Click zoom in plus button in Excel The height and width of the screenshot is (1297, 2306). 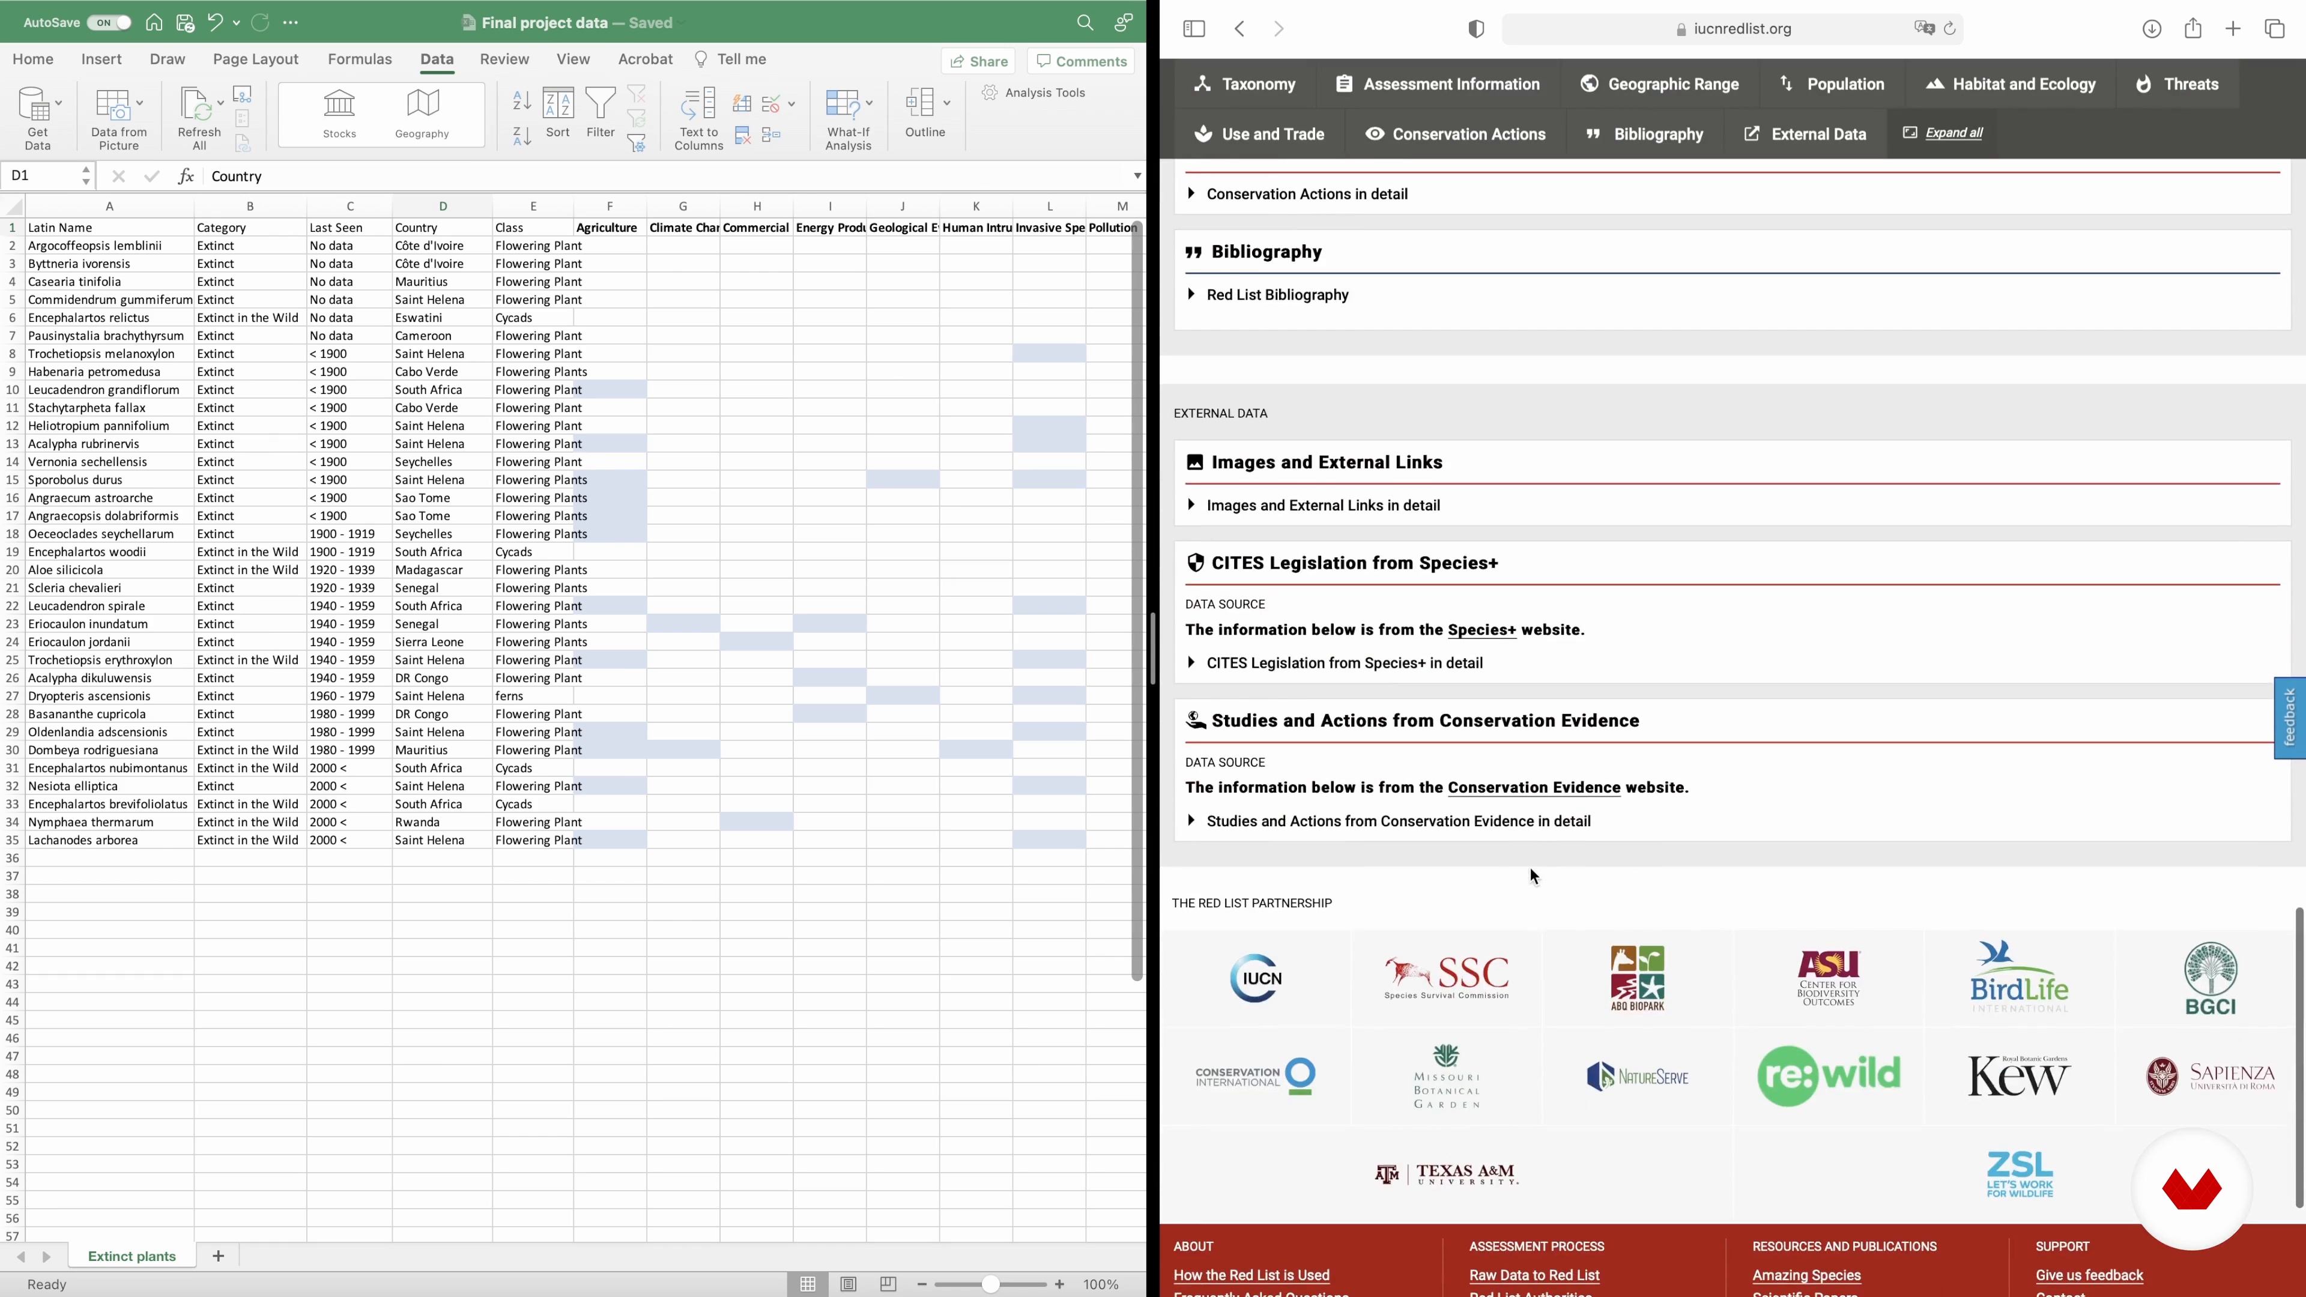[x=1060, y=1284]
